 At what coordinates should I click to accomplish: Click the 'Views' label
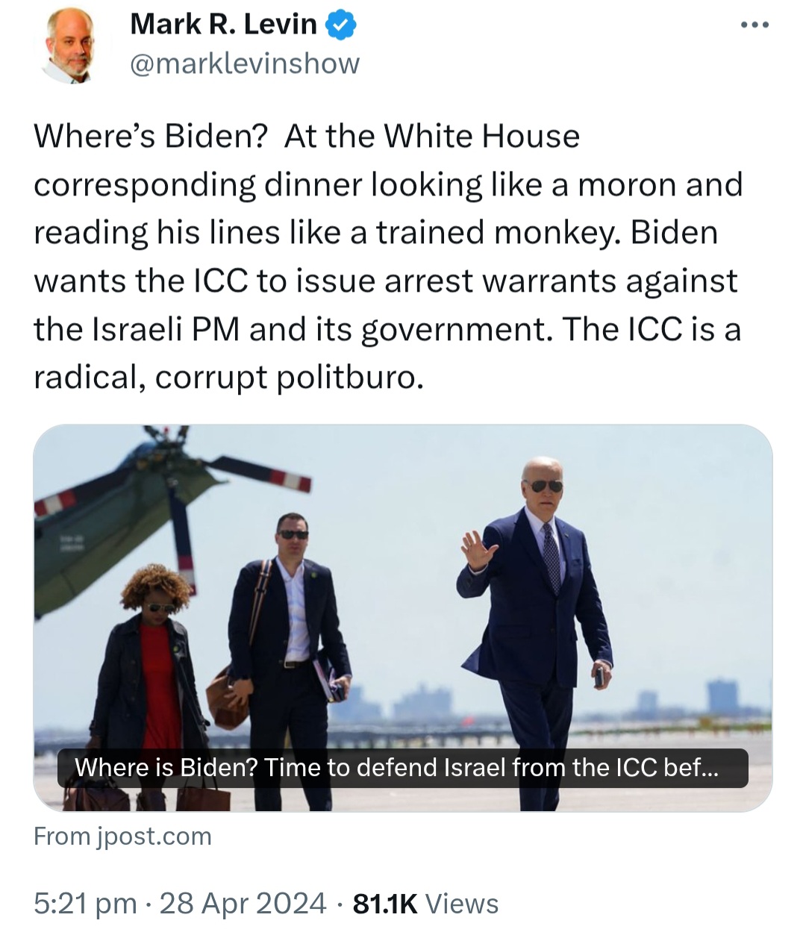coord(461,904)
